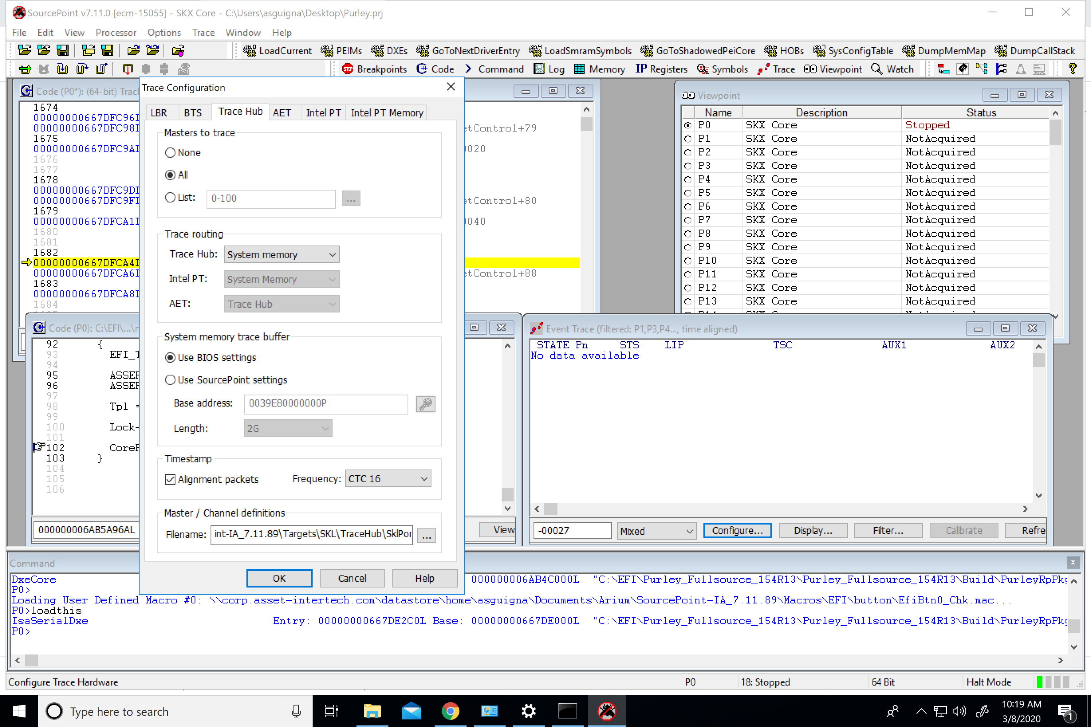Click the Help button in dialog
Viewport: 1091px width, 727px height.
click(x=424, y=578)
